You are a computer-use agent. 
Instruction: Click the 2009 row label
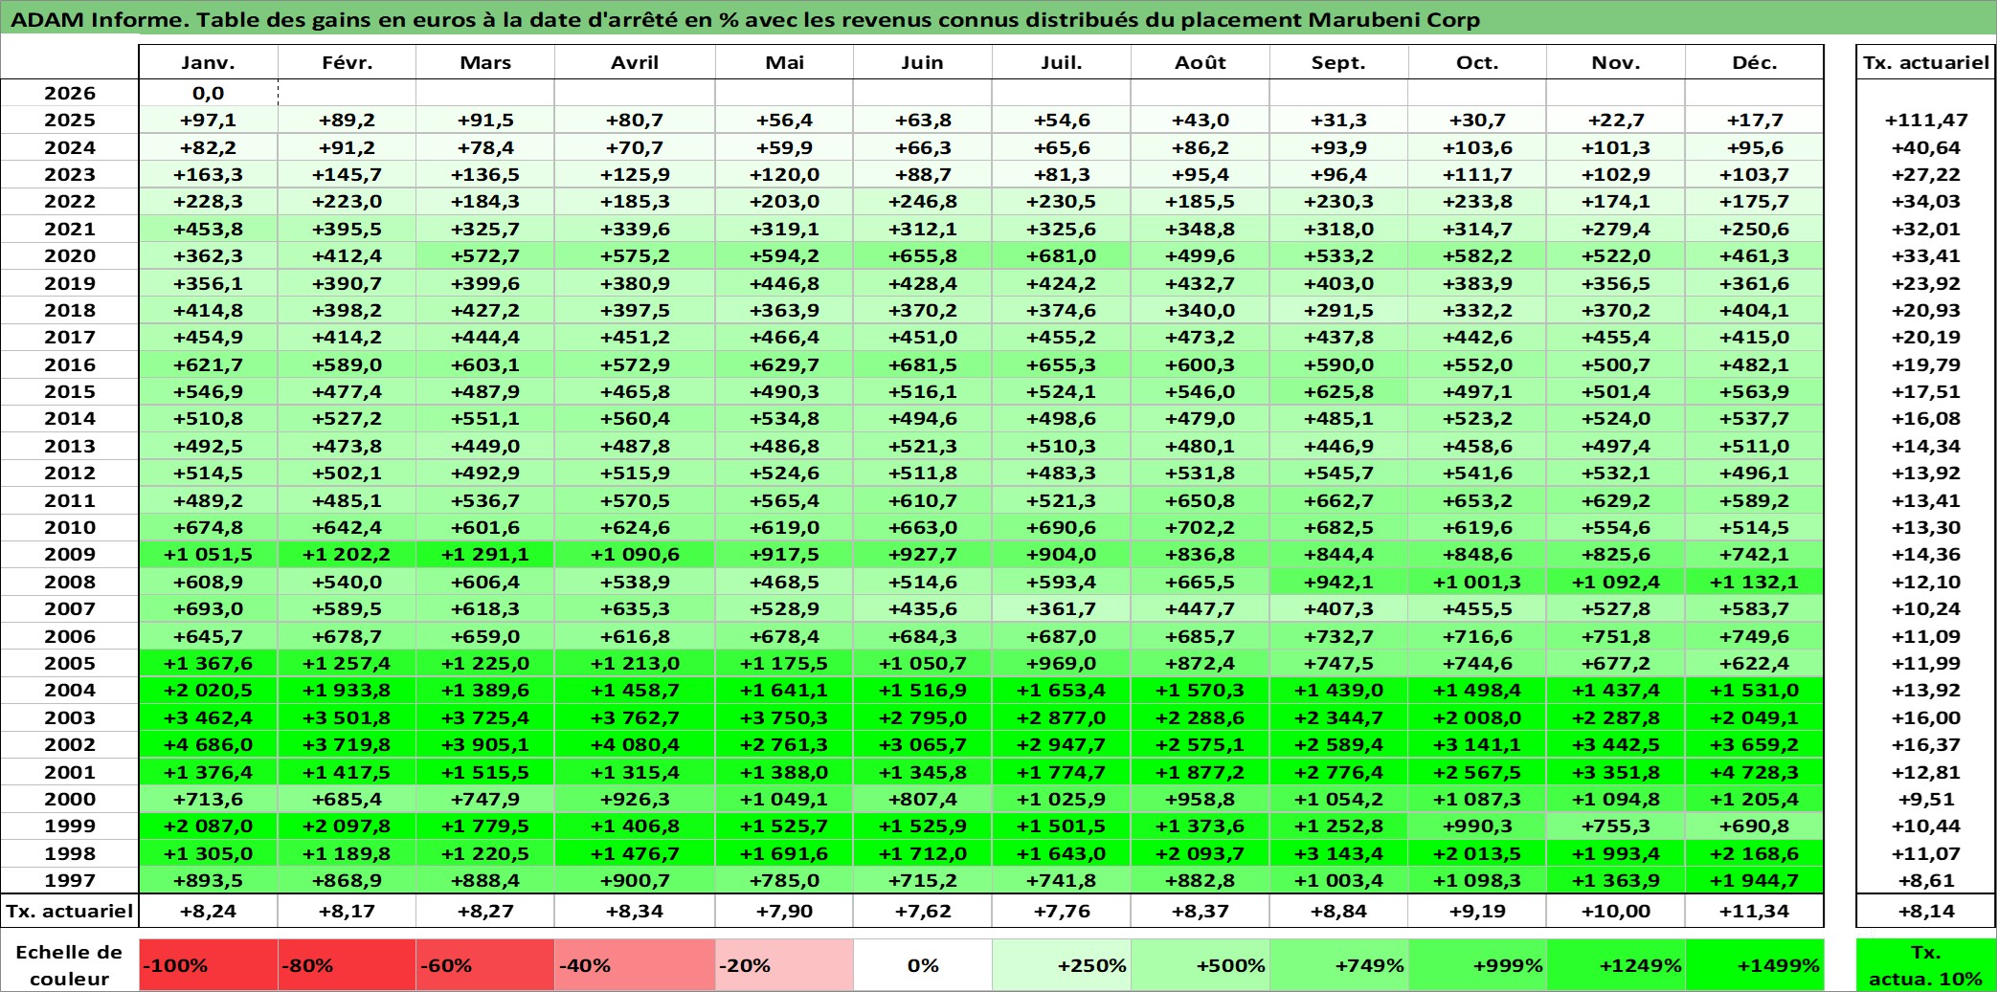point(70,554)
